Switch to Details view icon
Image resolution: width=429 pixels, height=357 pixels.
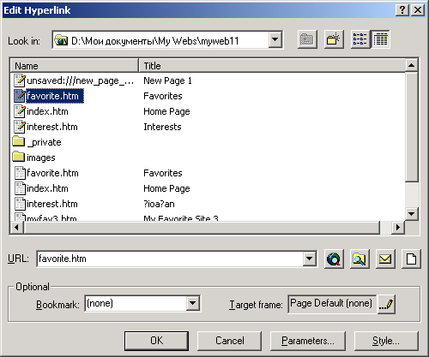pos(380,39)
